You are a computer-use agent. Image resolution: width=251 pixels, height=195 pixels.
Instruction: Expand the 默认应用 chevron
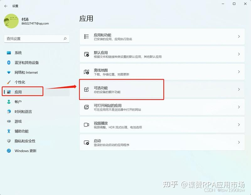pos(239,54)
